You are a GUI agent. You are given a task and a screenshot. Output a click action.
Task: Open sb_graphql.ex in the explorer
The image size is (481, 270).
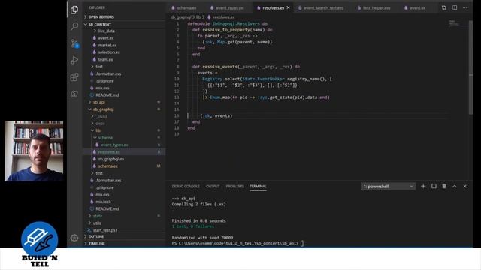pyautogui.click(x=111, y=159)
